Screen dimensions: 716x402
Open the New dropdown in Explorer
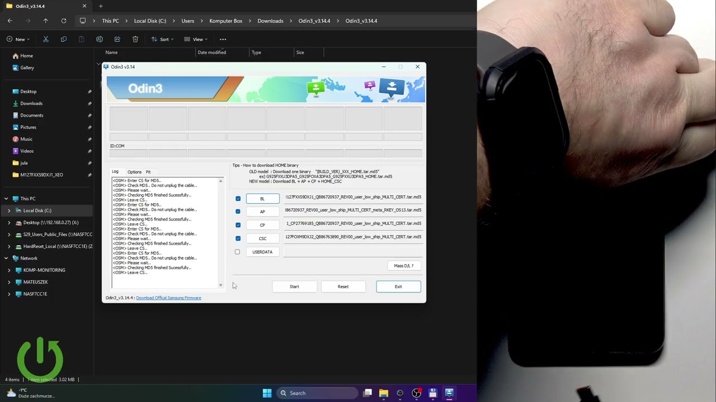point(18,39)
